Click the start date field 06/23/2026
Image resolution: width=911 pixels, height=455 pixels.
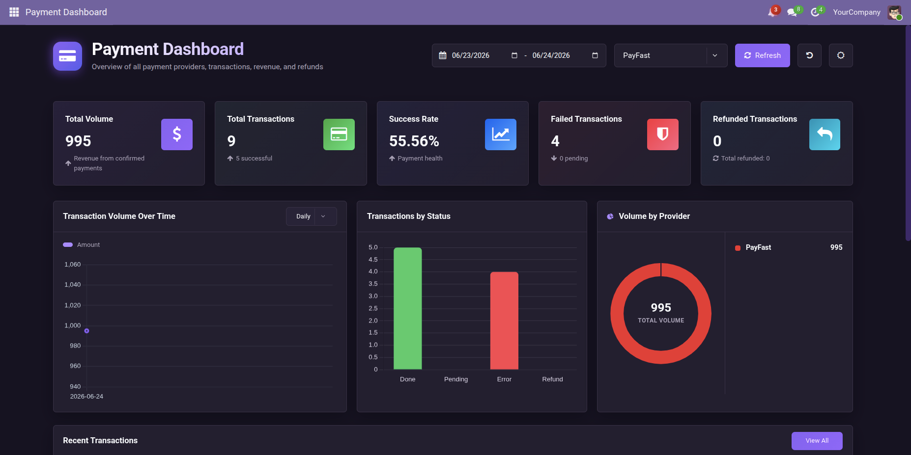[x=471, y=55]
